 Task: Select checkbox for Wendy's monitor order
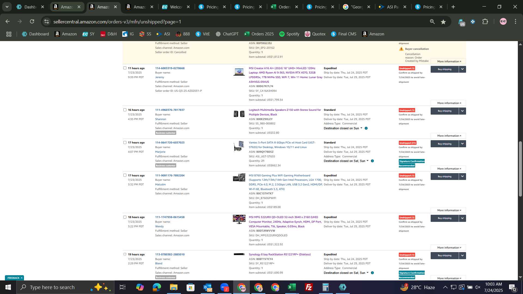[125, 217]
